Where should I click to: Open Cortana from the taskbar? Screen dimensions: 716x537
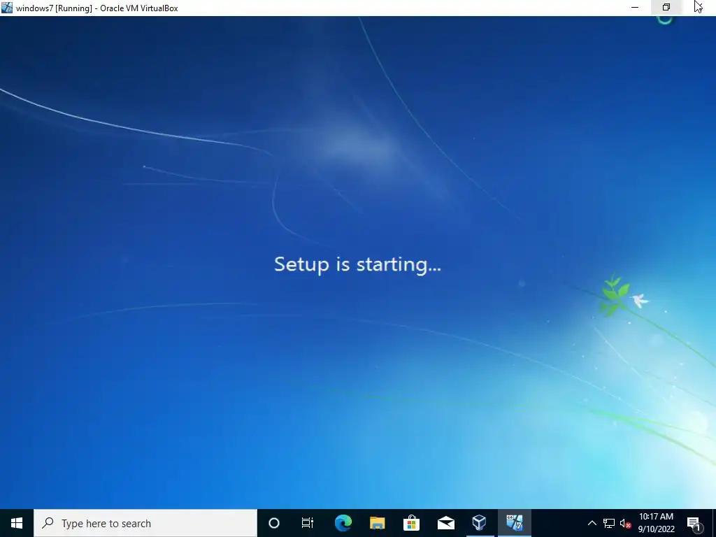click(274, 523)
